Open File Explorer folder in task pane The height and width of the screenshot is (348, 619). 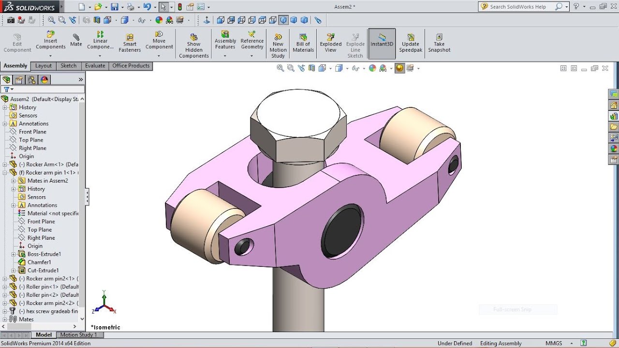(614, 127)
